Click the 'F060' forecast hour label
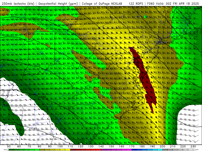The image size is (202, 151). click(x=150, y=4)
